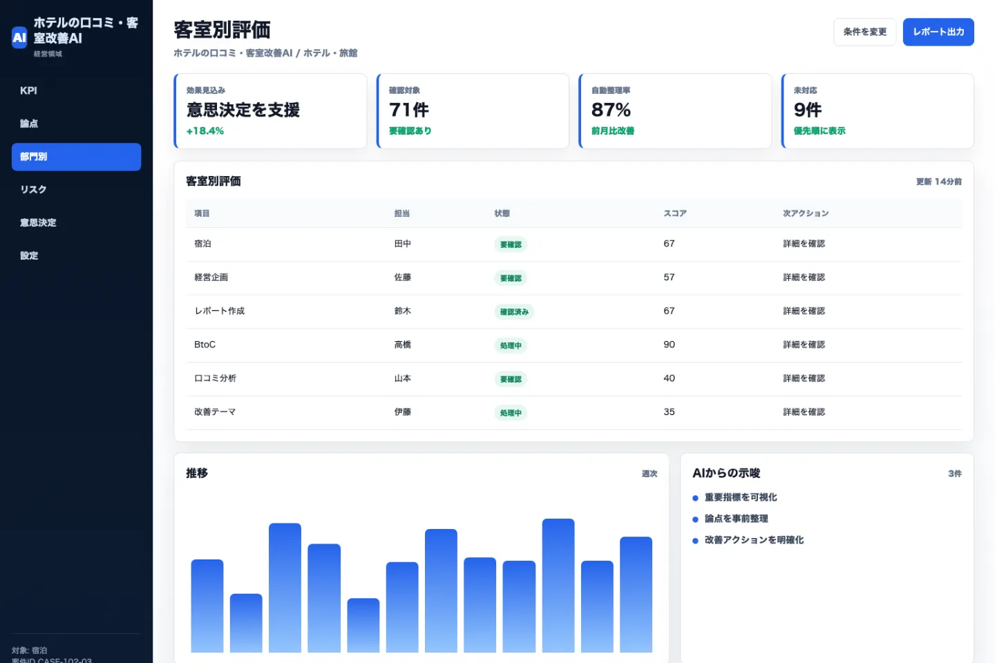Image resolution: width=995 pixels, height=663 pixels.
Task: Open 詳細を確認 link in the BtoC row
Action: coord(804,345)
